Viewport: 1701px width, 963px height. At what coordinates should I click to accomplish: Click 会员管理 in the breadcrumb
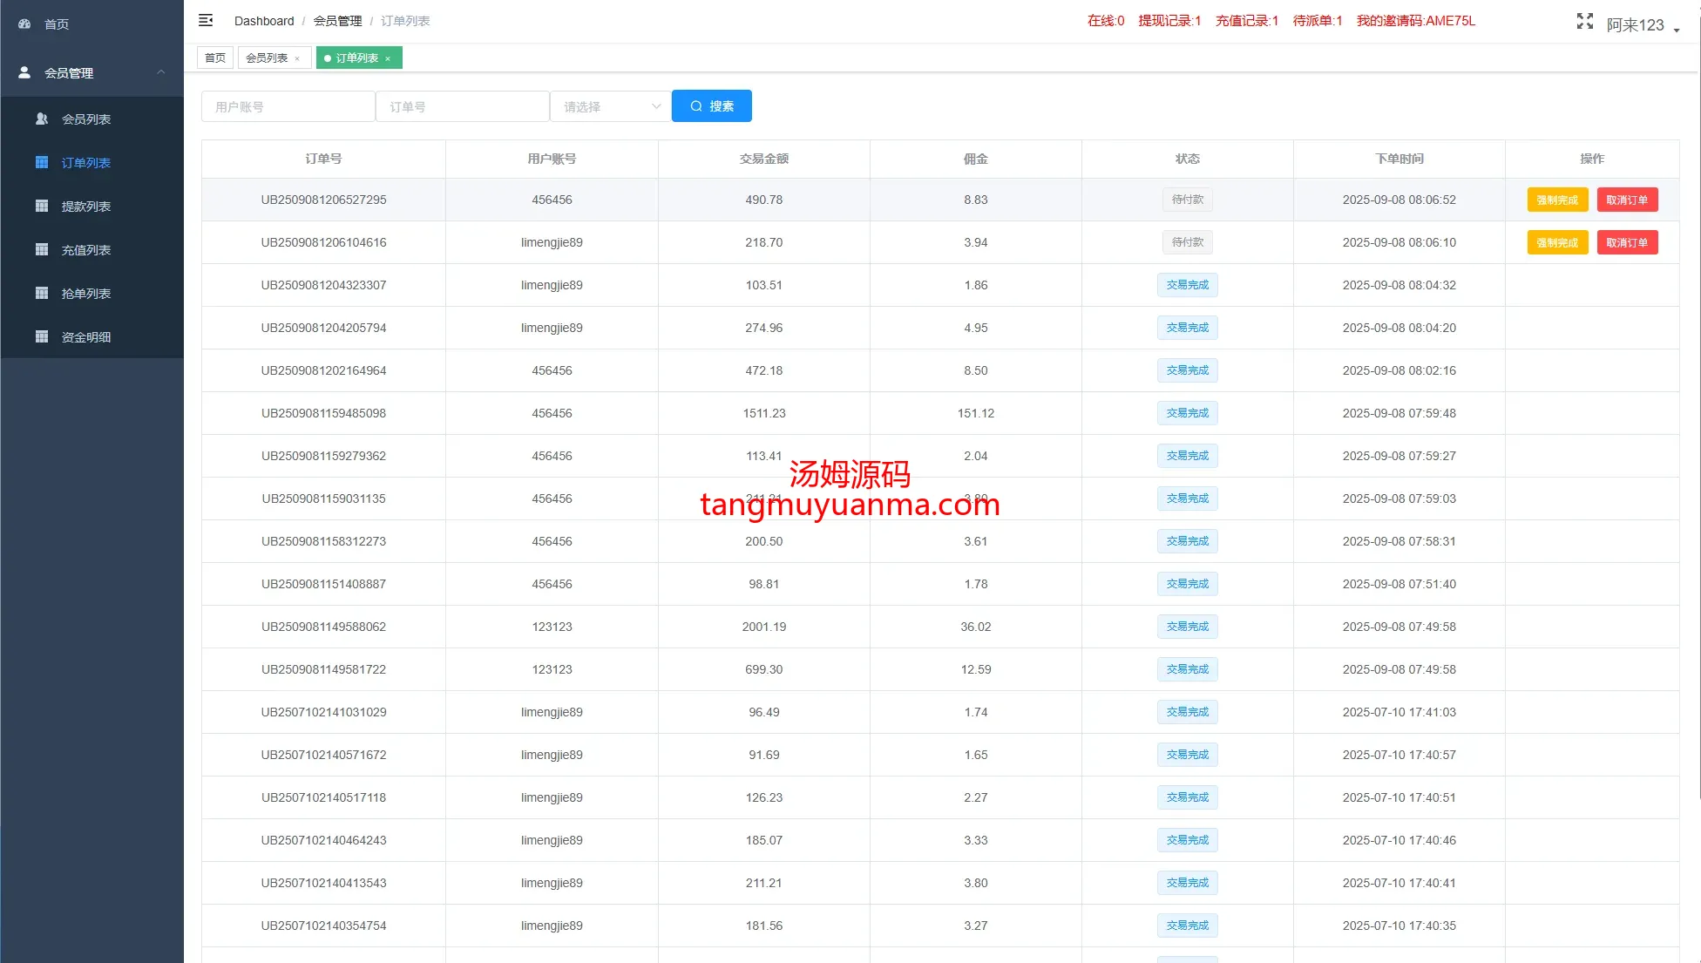pyautogui.click(x=337, y=21)
